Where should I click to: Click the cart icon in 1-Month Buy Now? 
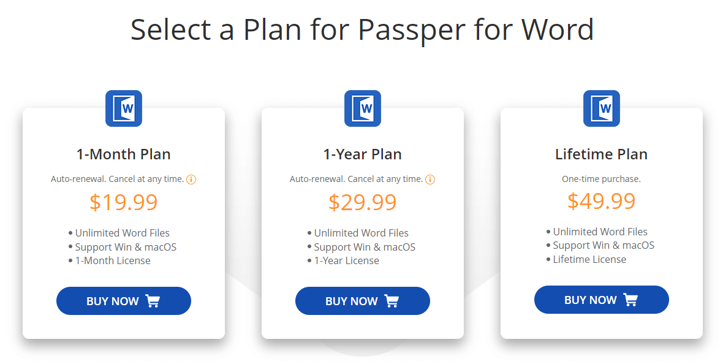153,301
